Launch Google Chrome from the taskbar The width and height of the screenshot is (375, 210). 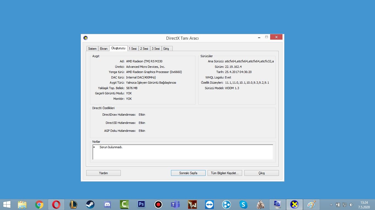click(x=39, y=205)
